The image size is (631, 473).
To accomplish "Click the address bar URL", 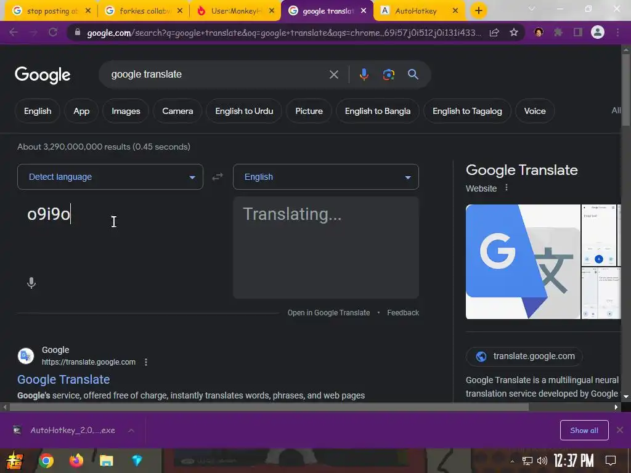I will pos(283,33).
